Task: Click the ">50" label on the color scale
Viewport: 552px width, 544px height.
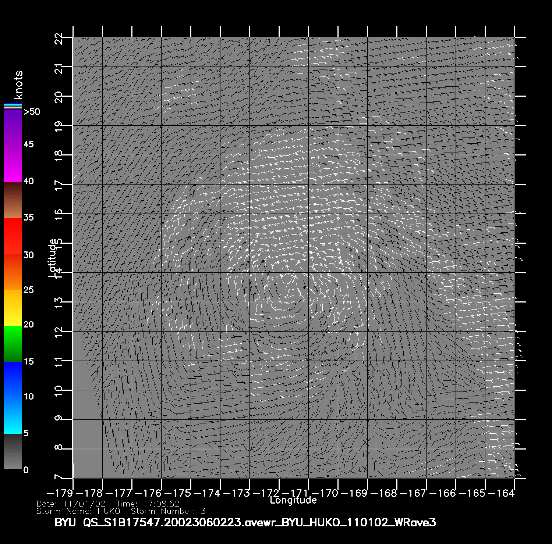Action: [x=32, y=112]
